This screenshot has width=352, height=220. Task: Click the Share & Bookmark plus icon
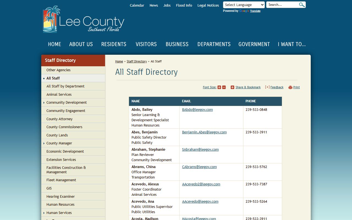tap(232, 87)
